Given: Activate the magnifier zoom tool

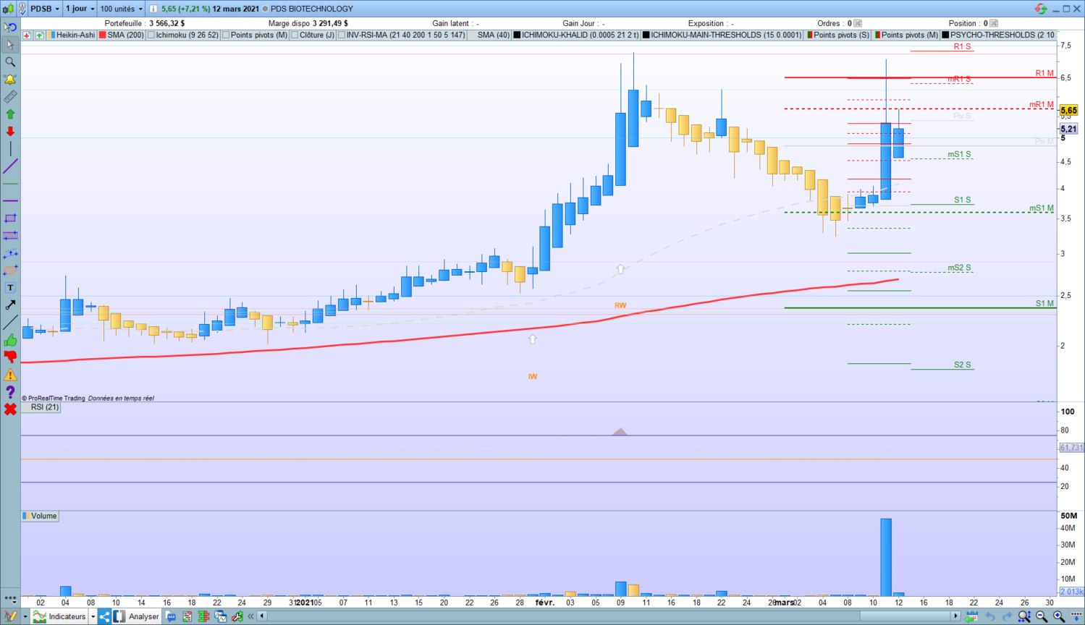Looking at the screenshot, I should pos(10,62).
